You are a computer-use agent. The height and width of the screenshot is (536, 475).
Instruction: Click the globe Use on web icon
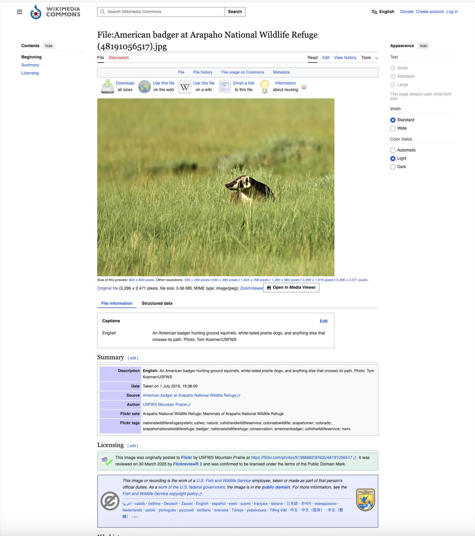[x=144, y=86]
